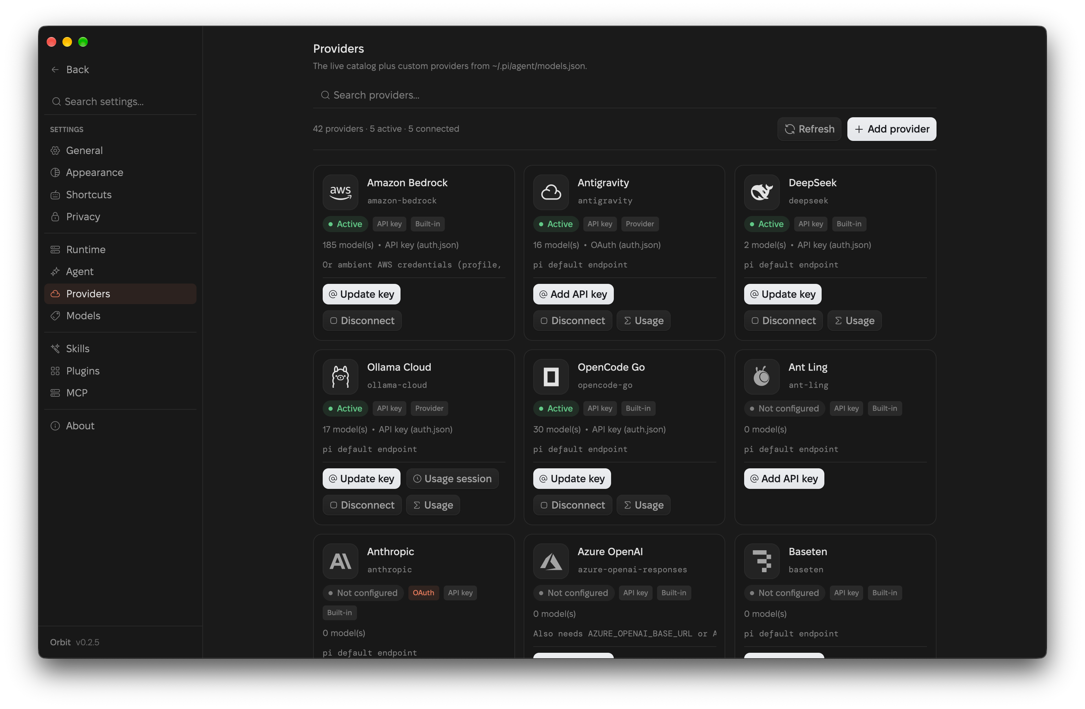Image resolution: width=1085 pixels, height=709 pixels.
Task: Open Usage session for Ollama Cloud
Action: (452, 479)
